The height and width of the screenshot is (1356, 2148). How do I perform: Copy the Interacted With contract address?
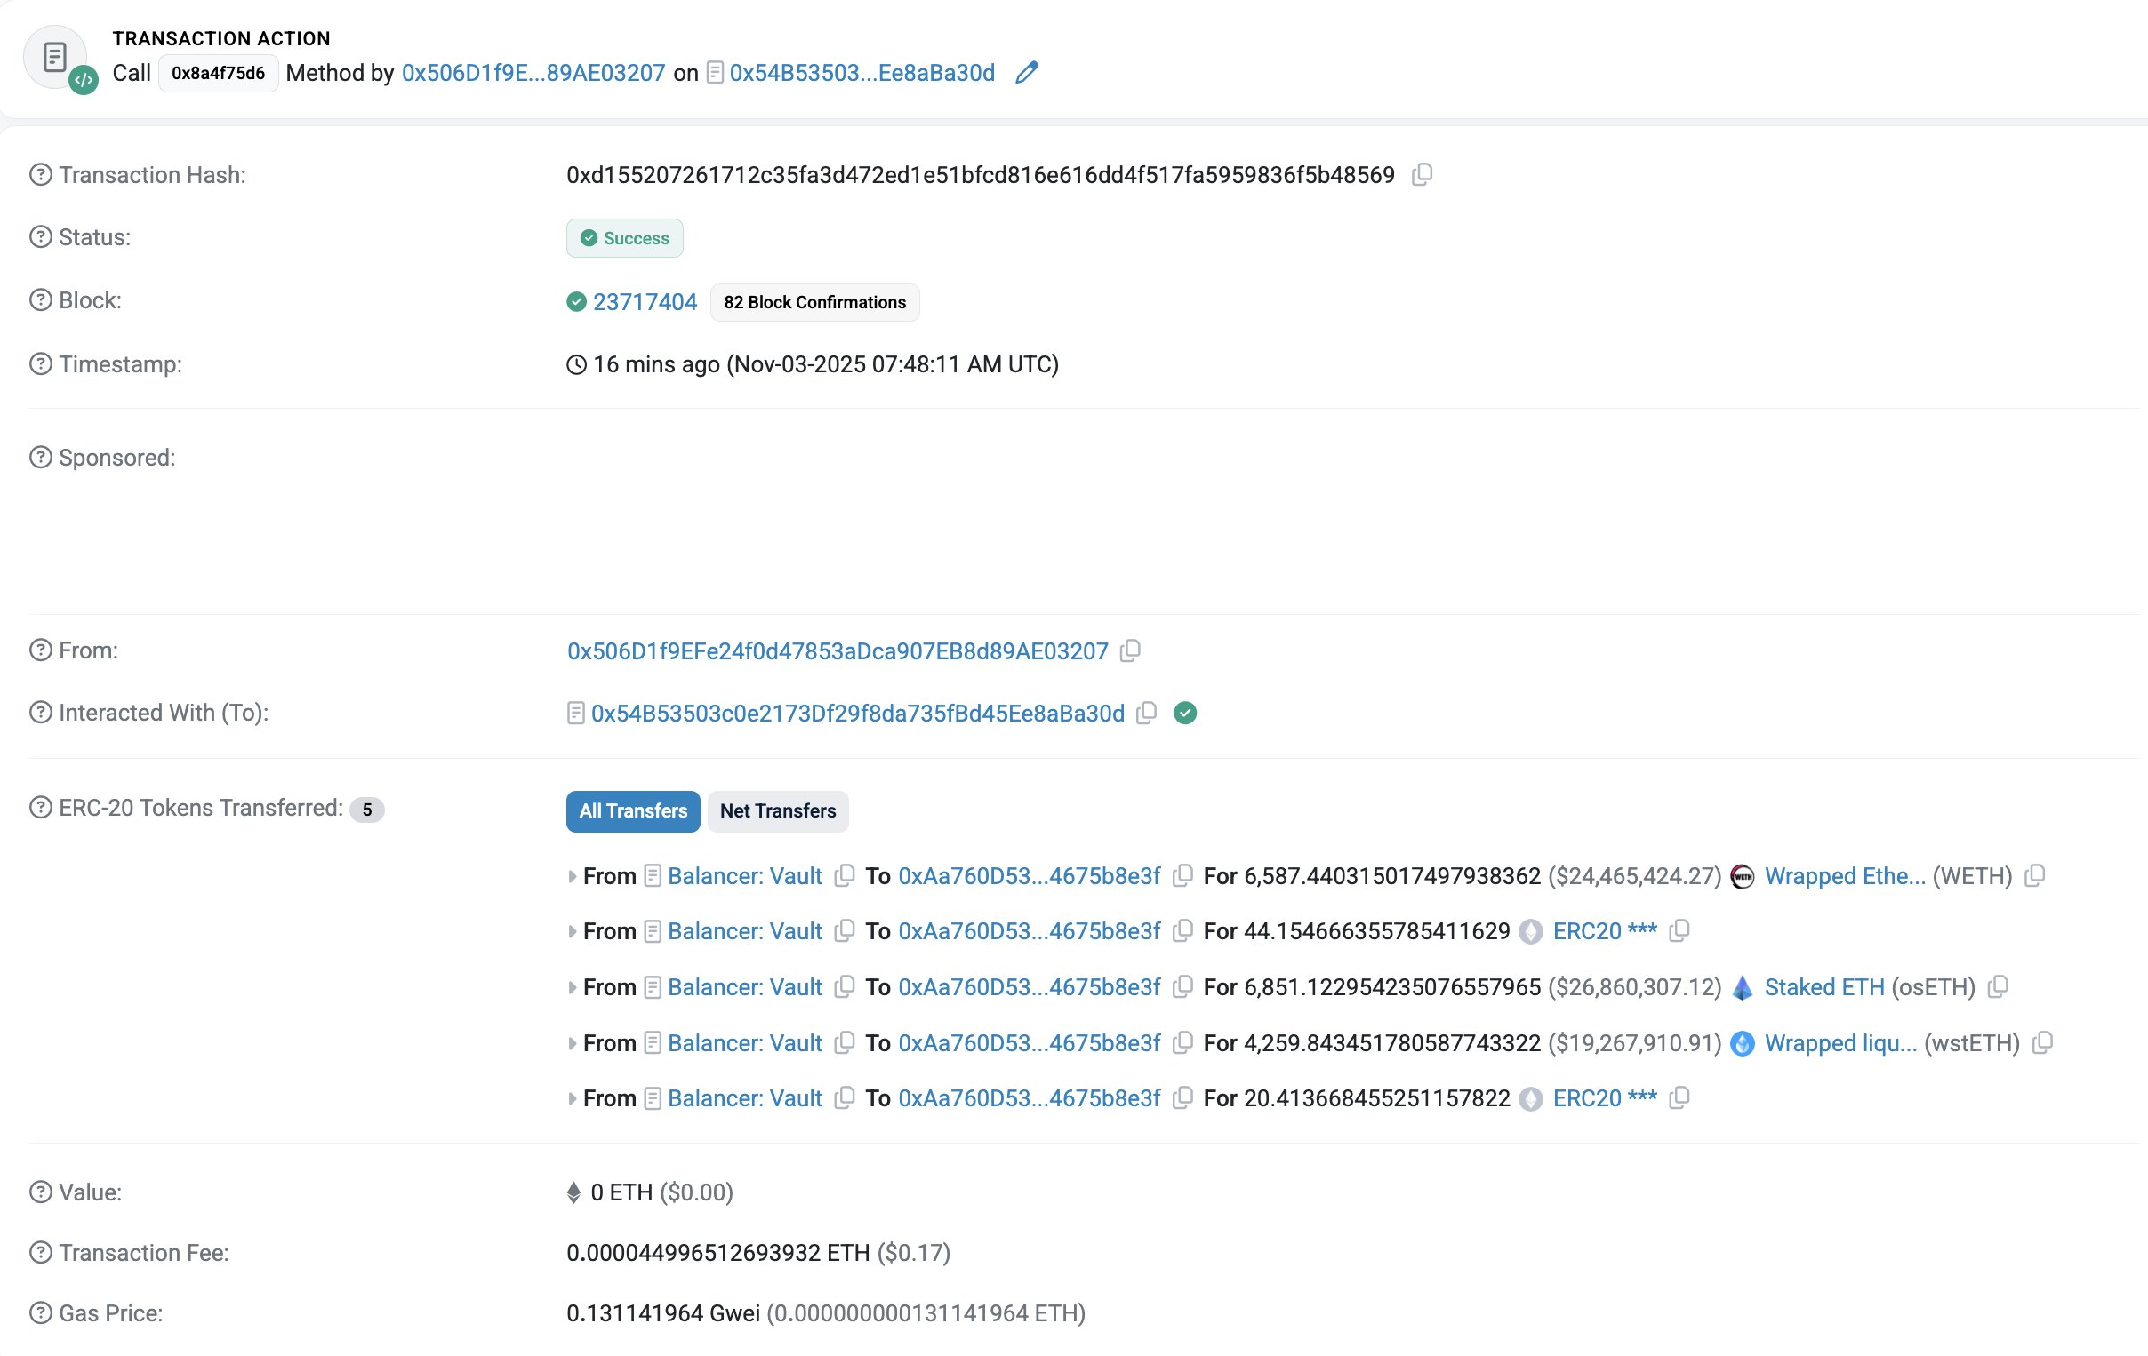[x=1146, y=714]
